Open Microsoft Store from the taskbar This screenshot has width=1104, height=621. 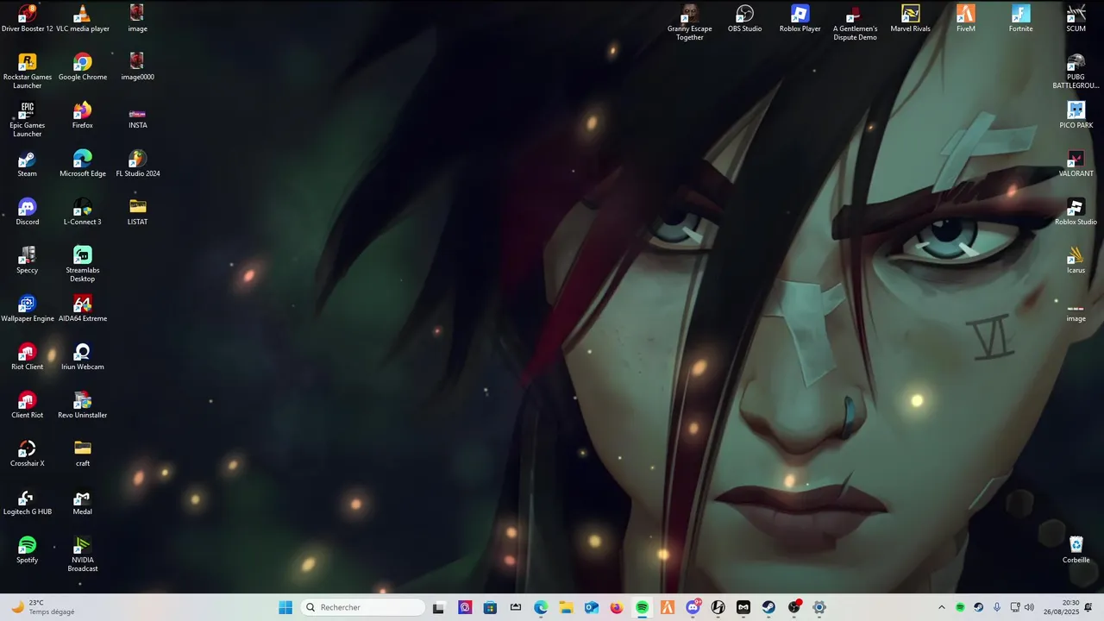coord(490,607)
